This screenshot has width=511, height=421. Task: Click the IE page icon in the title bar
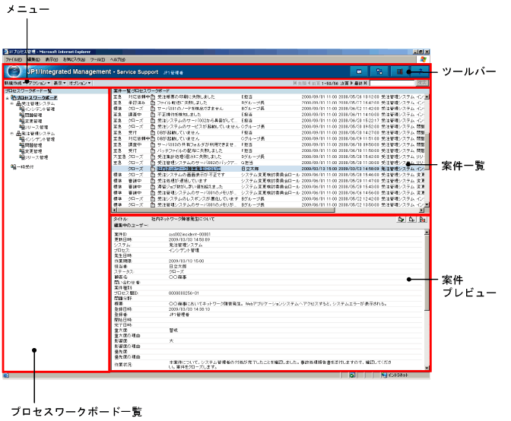(6, 52)
